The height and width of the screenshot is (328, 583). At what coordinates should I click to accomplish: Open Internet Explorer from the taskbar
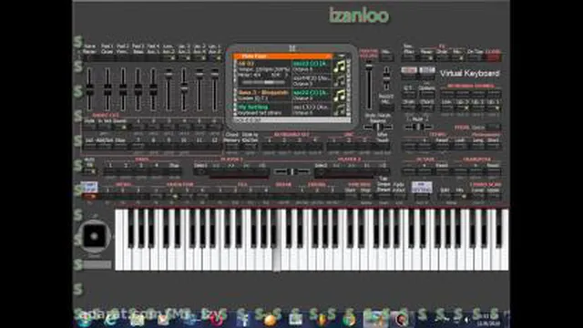(x=111, y=320)
